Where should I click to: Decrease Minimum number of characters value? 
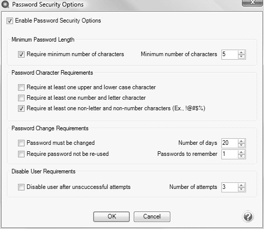click(241, 57)
